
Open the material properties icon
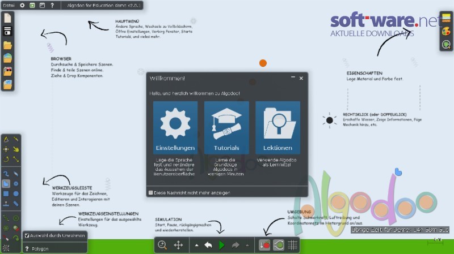446,18
